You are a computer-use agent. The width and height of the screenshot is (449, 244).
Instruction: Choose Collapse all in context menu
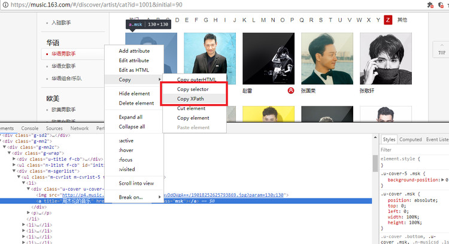134,127
